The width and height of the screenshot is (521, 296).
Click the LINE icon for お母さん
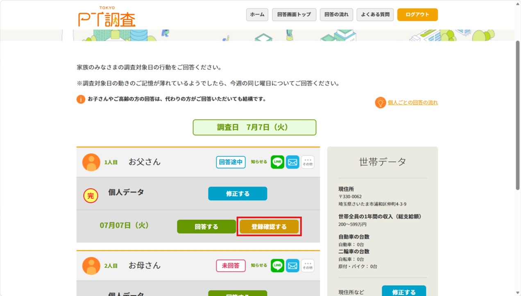[277, 266]
